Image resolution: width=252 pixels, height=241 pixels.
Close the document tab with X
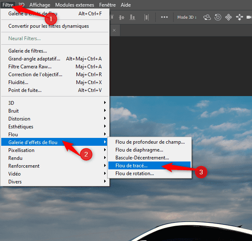(x=114, y=30)
